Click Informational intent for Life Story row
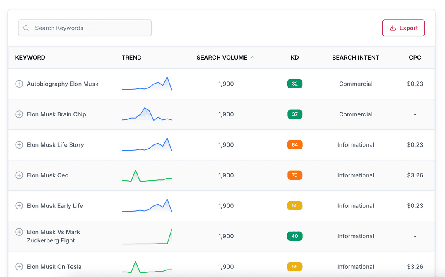This screenshot has height=277, width=445. (x=356, y=145)
